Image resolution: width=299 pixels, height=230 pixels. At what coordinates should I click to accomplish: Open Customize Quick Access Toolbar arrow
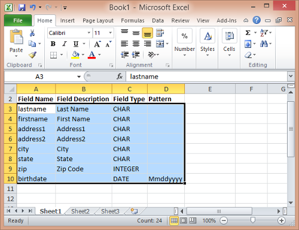tap(65, 8)
